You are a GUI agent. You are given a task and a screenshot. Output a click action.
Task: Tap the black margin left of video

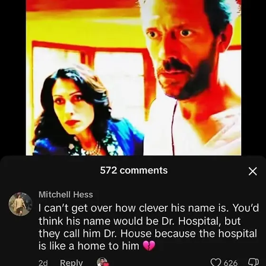(x=13, y=77)
